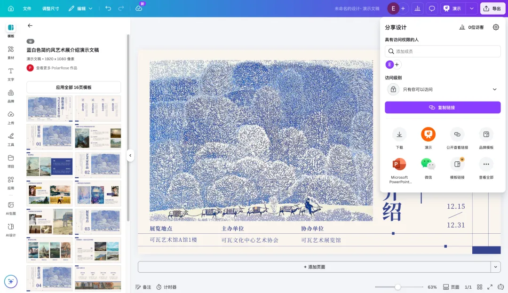508x293 pixels.
Task: Open the analytics chart icon in the top bar
Action: (417, 8)
